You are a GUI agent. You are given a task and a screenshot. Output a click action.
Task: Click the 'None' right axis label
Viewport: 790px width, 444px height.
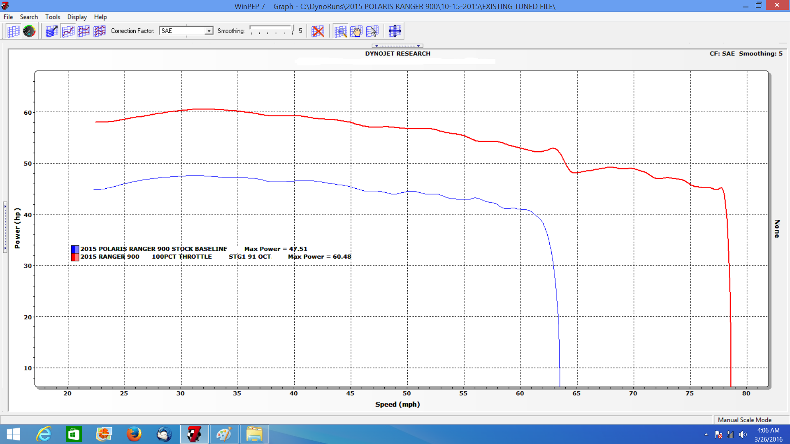click(x=777, y=229)
